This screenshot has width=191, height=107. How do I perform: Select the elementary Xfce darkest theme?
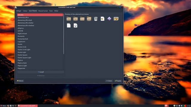pyautogui.click(x=40, y=26)
